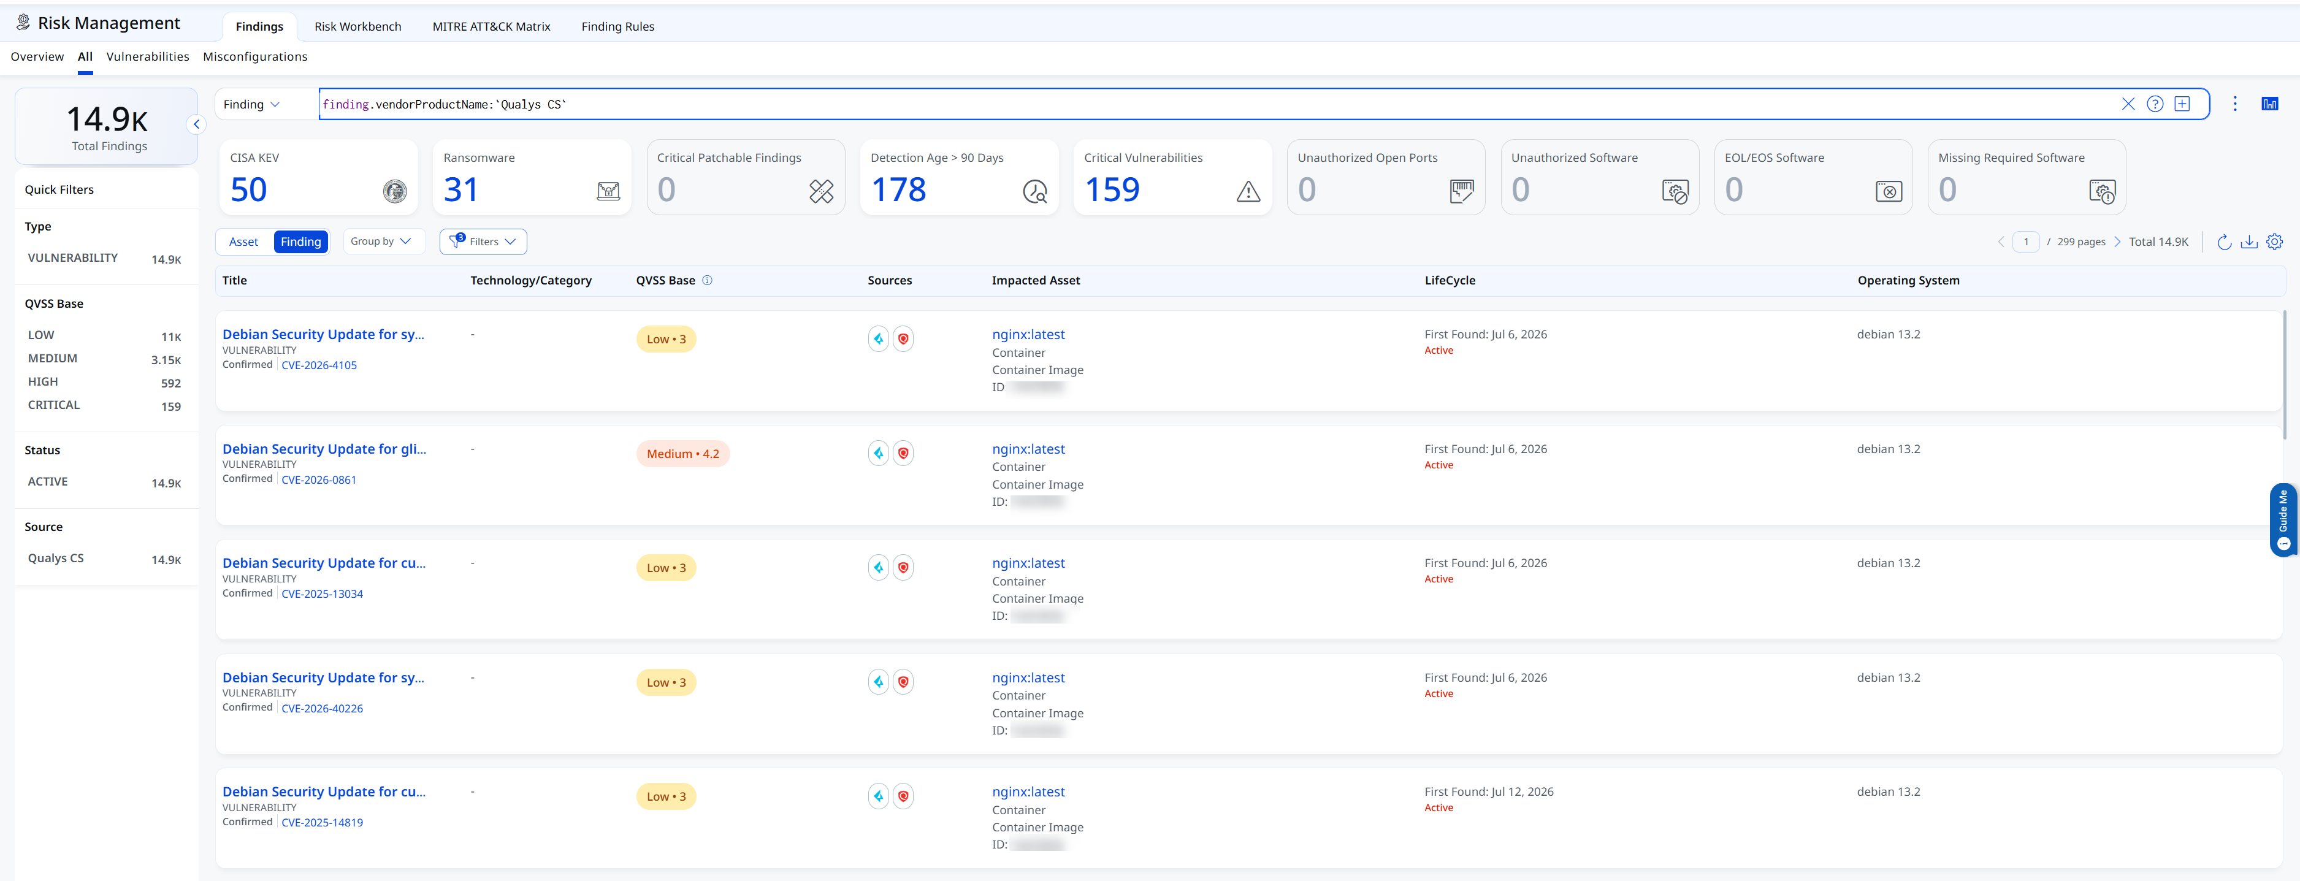Clear the search query with X icon
Image resolution: width=2300 pixels, height=881 pixels.
point(2128,104)
